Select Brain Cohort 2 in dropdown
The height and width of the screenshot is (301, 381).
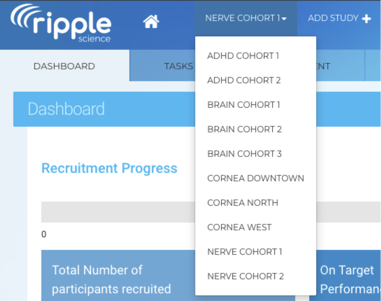(x=244, y=129)
